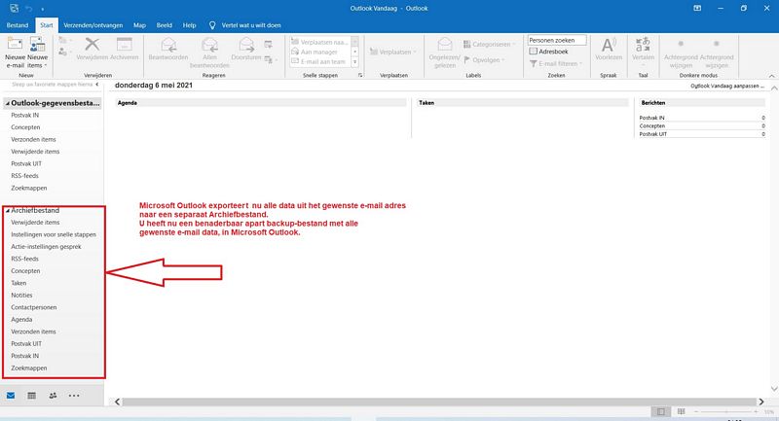779x421 pixels.
Task: Select Postvak IN under Outlook-gegevensbestand
Action: [x=25, y=115]
